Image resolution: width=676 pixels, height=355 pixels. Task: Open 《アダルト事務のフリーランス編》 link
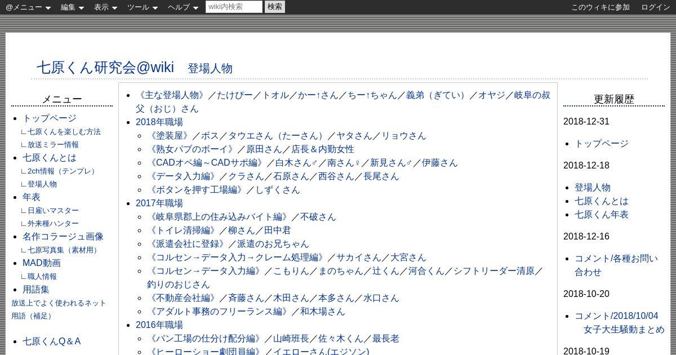tap(219, 312)
